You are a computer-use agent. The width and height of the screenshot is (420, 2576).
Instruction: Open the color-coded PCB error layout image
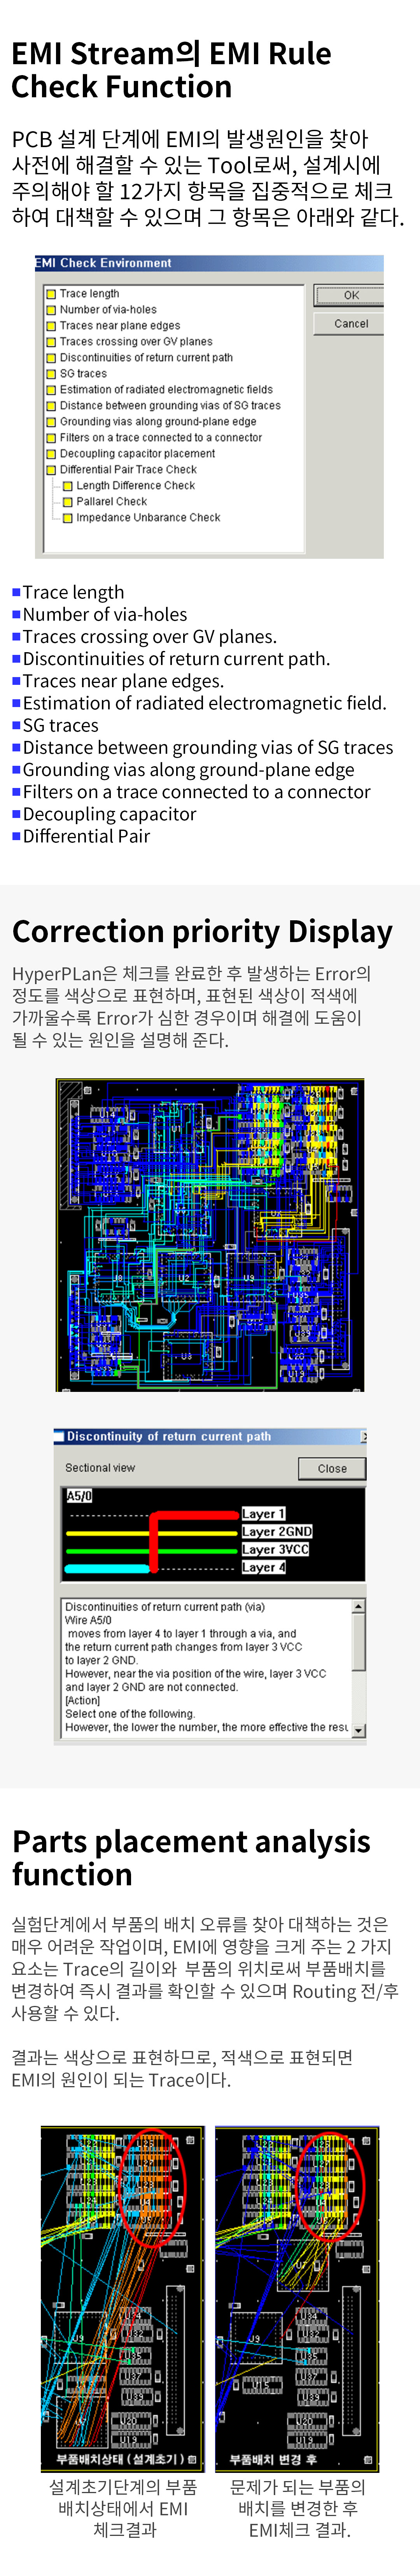[x=210, y=1235]
